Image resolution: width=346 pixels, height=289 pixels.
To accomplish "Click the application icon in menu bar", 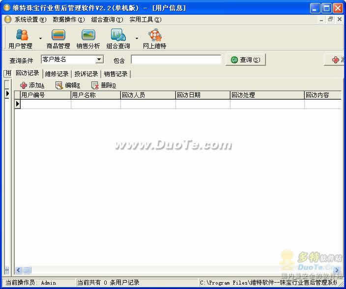I will pyautogui.click(x=8, y=20).
